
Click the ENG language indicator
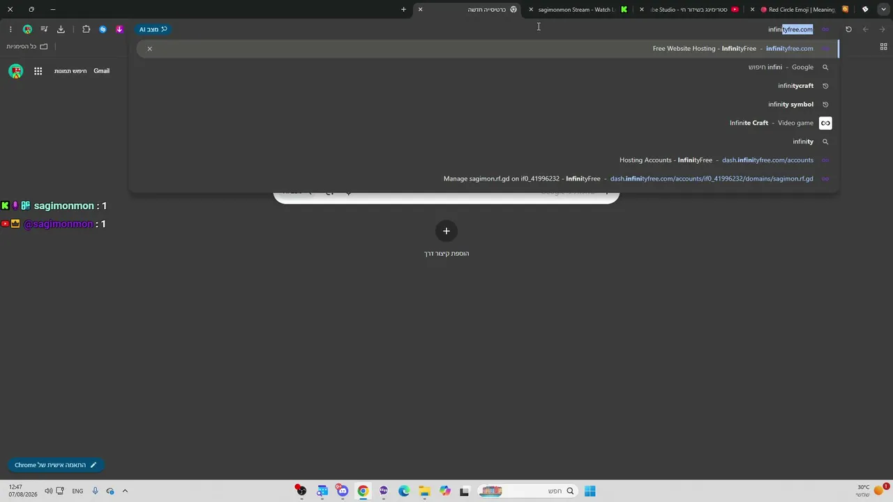tap(77, 491)
